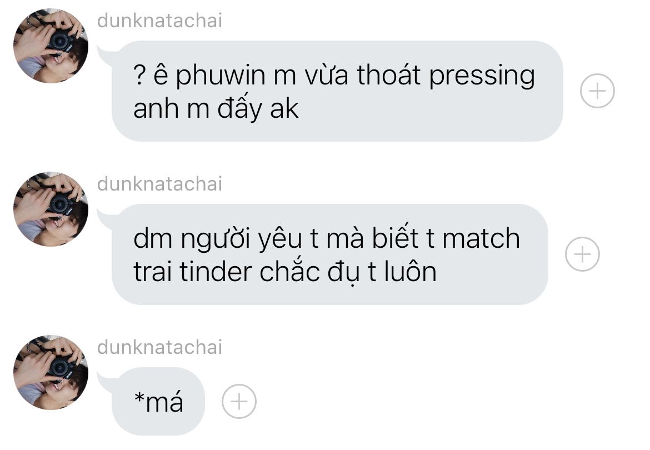
Task: Add a reaction to the 'match trai tinder' message
Action: (582, 254)
